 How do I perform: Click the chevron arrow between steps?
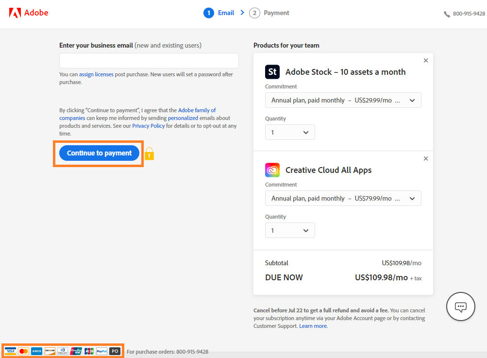click(x=242, y=13)
